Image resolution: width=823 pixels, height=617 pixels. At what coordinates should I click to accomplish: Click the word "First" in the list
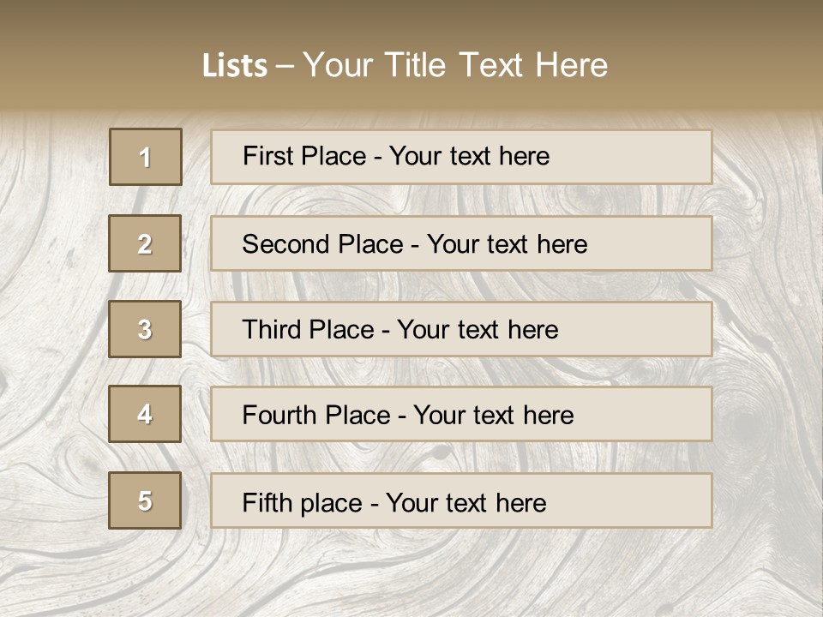(x=267, y=156)
